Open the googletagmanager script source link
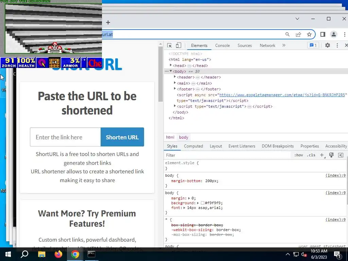The height and width of the screenshot is (261, 348). click(x=282, y=95)
